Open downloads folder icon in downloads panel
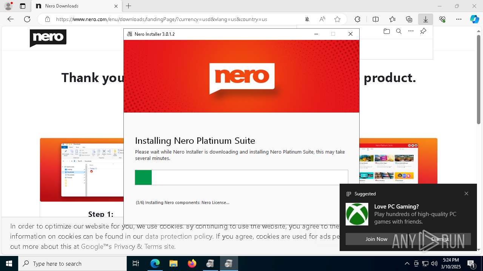483x271 pixels. pyautogui.click(x=386, y=31)
